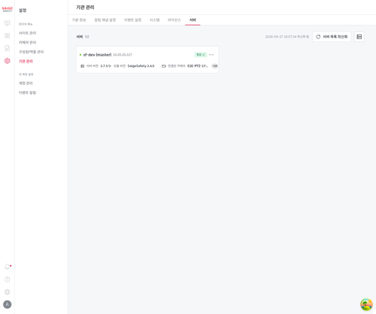Screen dimensions: 376x314
Task: Select the settings gear icon in left rail
Action: [x=8, y=61]
